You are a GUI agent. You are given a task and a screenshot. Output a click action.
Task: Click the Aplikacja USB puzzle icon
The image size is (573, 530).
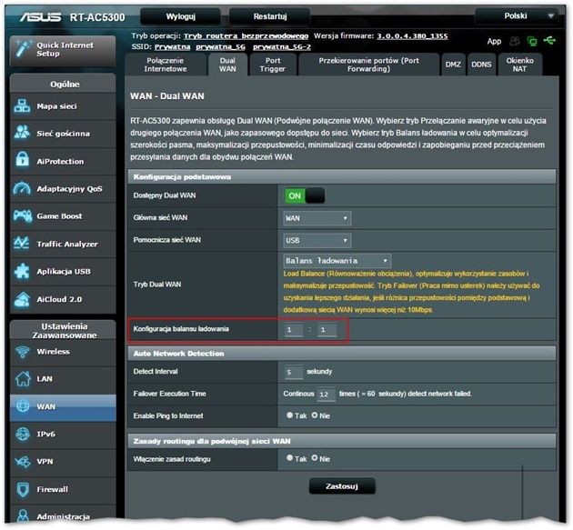[22, 272]
